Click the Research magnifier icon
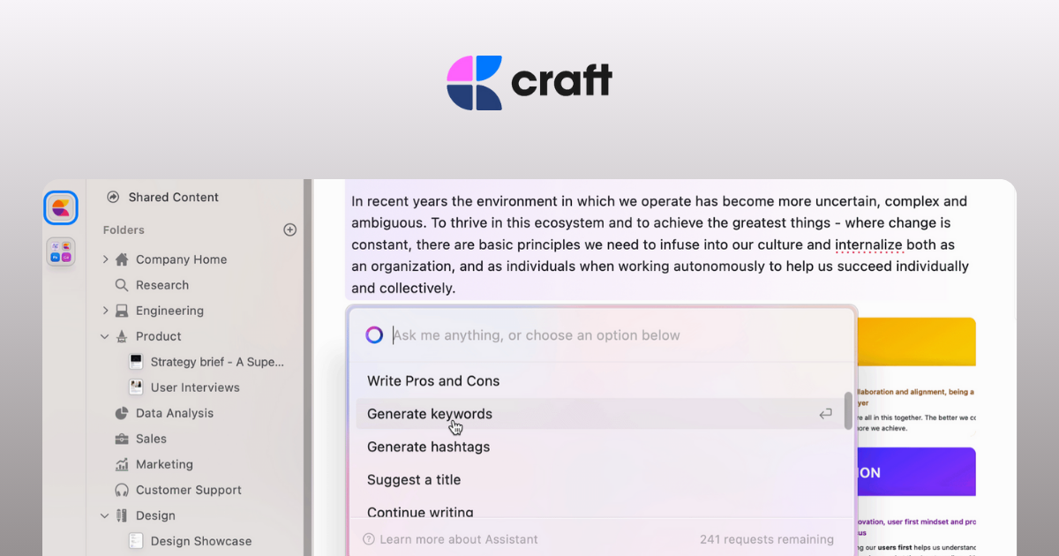The height and width of the screenshot is (556, 1059). coord(122,285)
